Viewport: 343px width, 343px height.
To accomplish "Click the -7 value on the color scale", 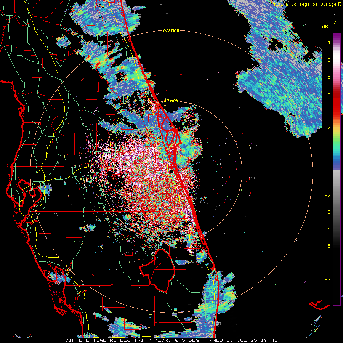I will [327, 280].
